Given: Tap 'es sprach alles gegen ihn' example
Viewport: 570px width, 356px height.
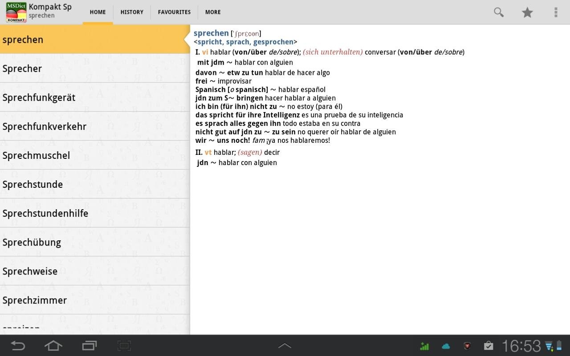Looking at the screenshot, I should (x=238, y=123).
